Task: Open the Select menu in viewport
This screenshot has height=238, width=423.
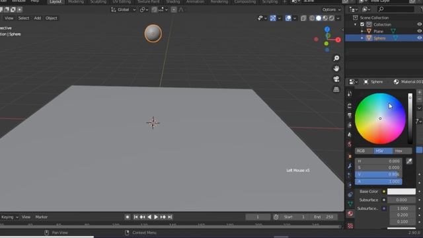Action: point(24,18)
